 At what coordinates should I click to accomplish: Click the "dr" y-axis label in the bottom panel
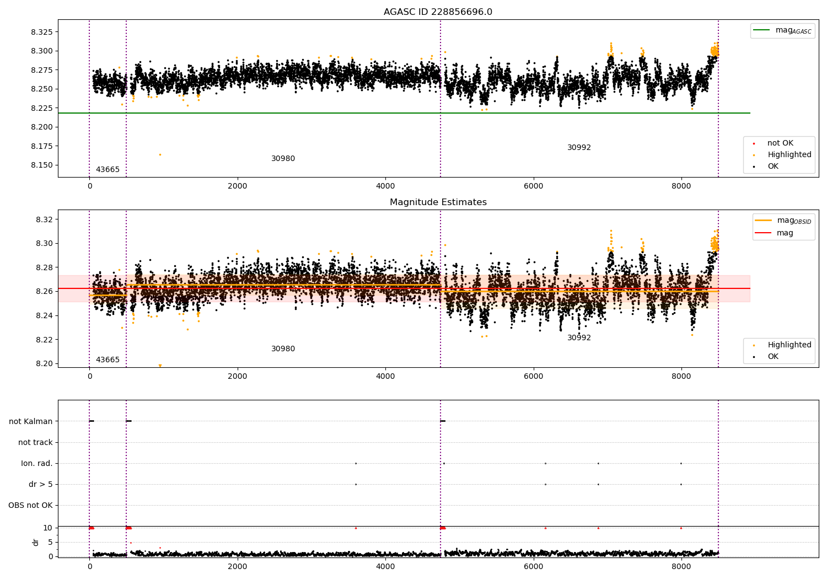point(36,543)
